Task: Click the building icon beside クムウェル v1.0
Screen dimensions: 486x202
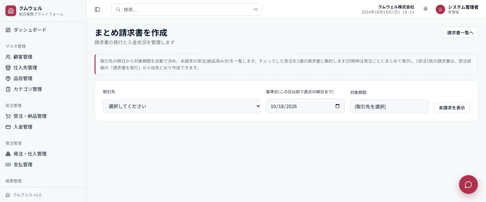Action: 8,195
